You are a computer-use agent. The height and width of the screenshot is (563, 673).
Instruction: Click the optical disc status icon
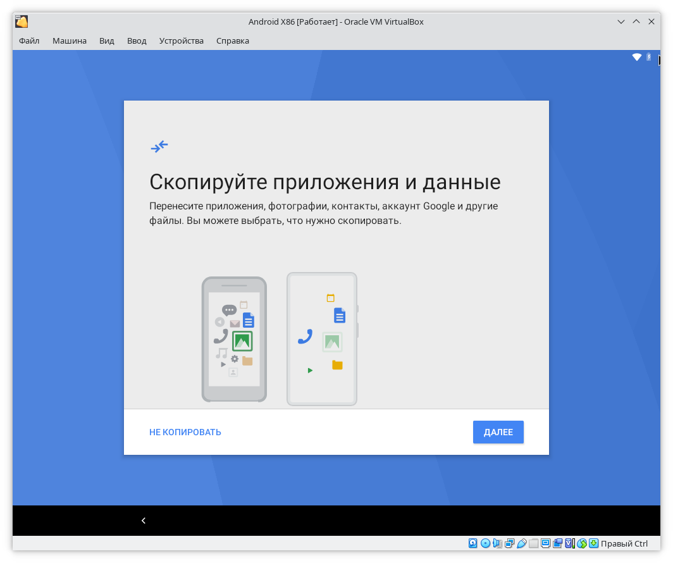click(485, 543)
